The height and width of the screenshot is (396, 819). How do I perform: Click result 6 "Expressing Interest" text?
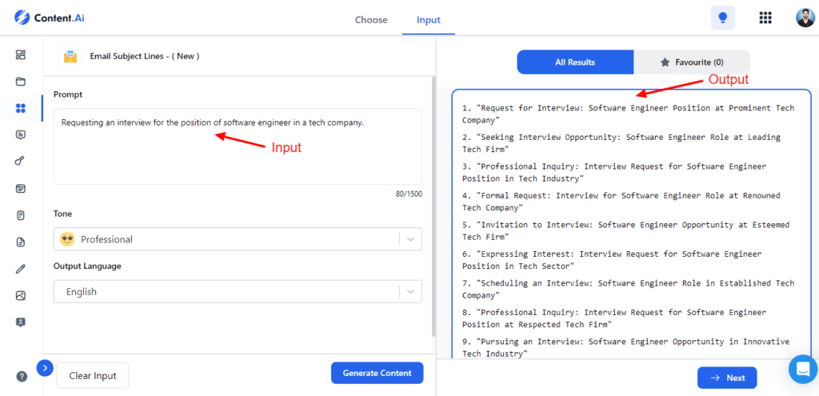coord(612,260)
